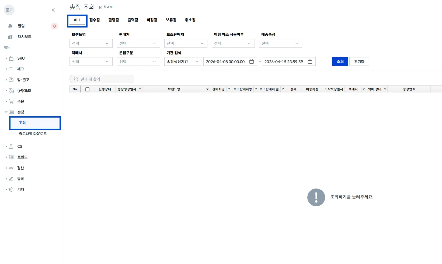Filter the 택배 상태 column

pos(385,89)
